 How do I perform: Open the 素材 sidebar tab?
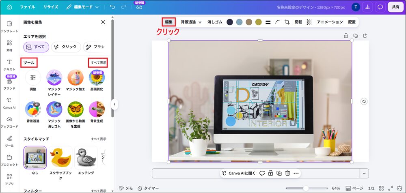coord(9,46)
